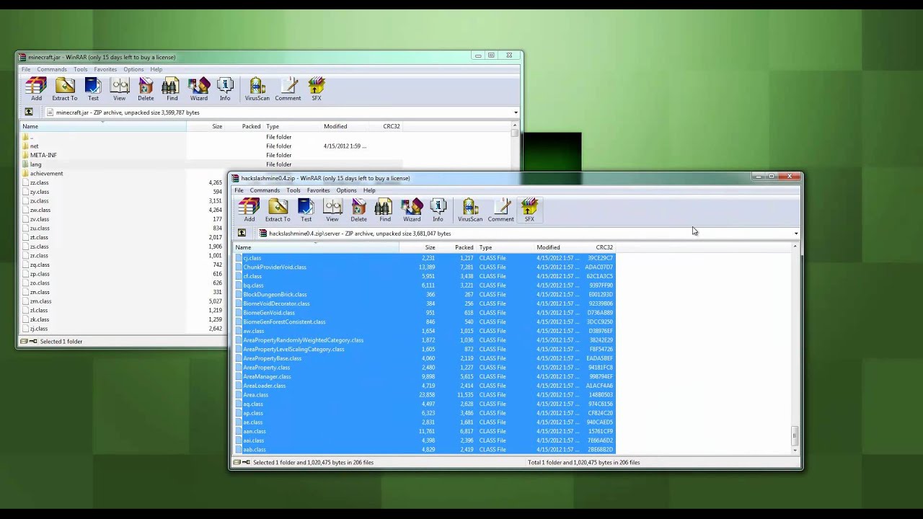
Task: Open Commands menu in hackslashmine0.4.zip window
Action: tap(265, 190)
